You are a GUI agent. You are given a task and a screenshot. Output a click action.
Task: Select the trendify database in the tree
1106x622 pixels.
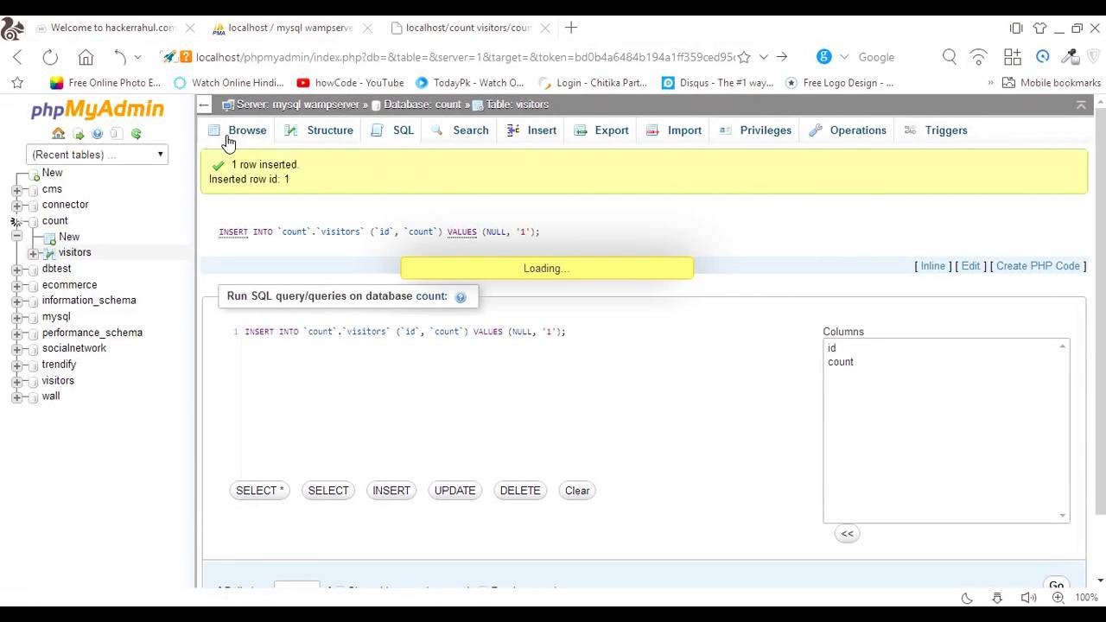coord(59,365)
